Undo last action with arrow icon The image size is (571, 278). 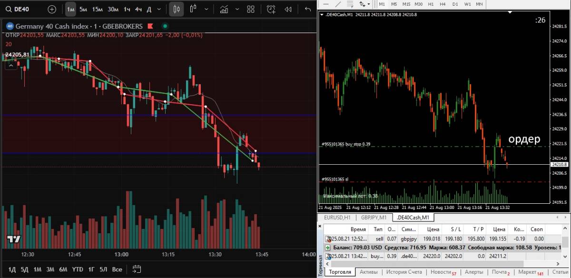[x=307, y=9]
